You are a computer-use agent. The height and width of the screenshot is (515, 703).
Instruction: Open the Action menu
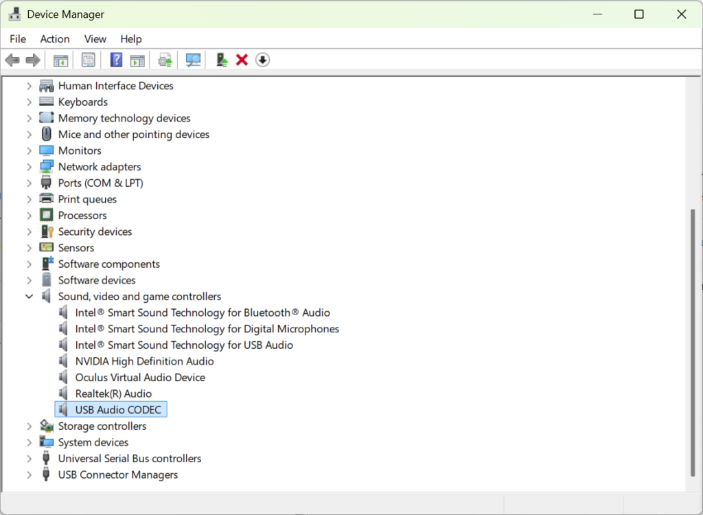point(54,39)
